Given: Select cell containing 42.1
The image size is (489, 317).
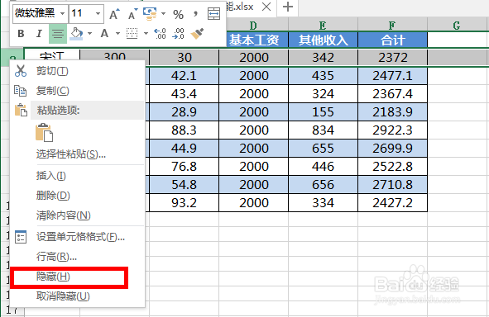Looking at the screenshot, I should tap(184, 76).
